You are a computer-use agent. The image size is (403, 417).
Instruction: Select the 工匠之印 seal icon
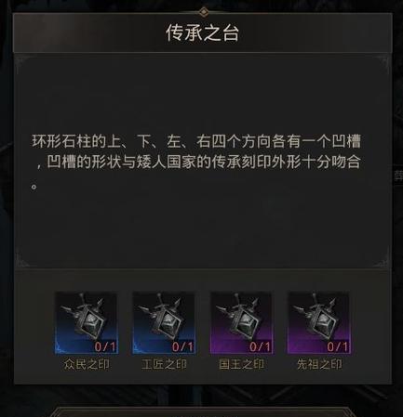164,322
